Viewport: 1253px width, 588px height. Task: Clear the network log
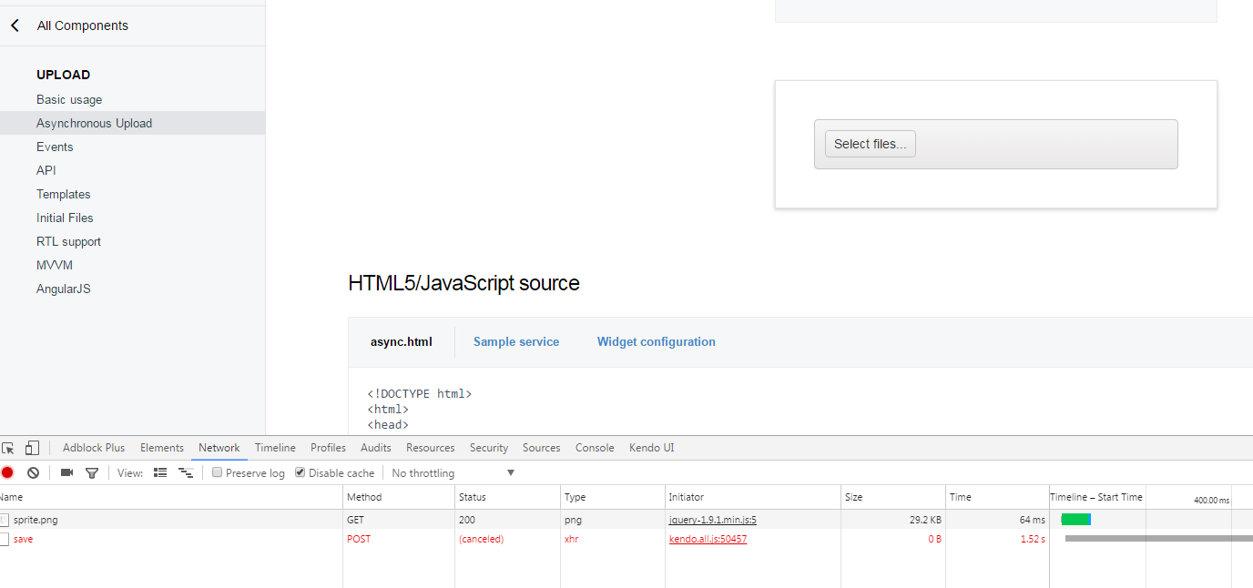(x=33, y=472)
